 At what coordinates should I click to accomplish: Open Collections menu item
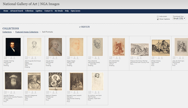(29, 11)
